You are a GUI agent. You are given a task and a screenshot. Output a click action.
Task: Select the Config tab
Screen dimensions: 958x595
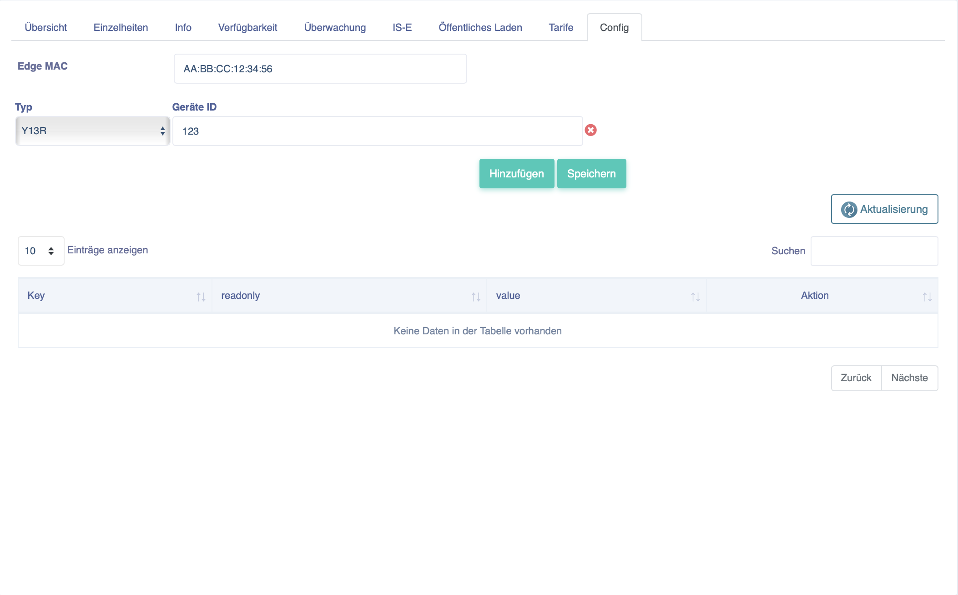[614, 27]
